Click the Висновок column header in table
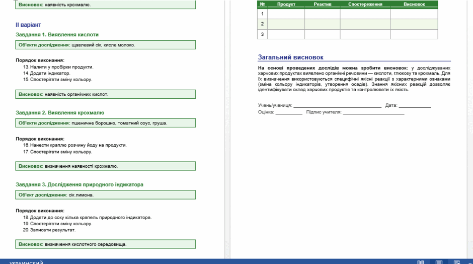473x264 pixels. (x=414, y=4)
